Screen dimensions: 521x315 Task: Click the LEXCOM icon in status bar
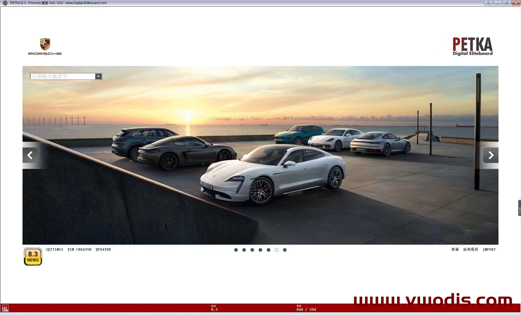coord(5,308)
